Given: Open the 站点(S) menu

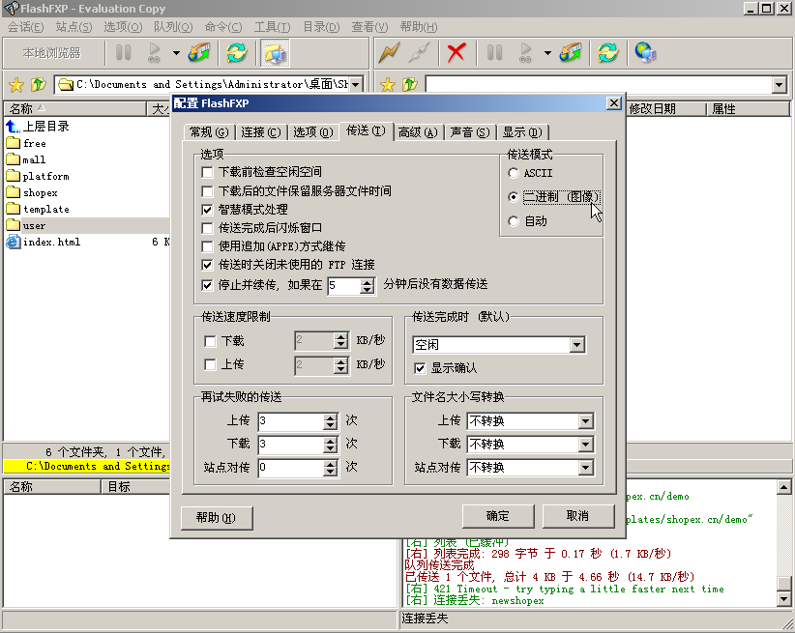Looking at the screenshot, I should point(74,27).
